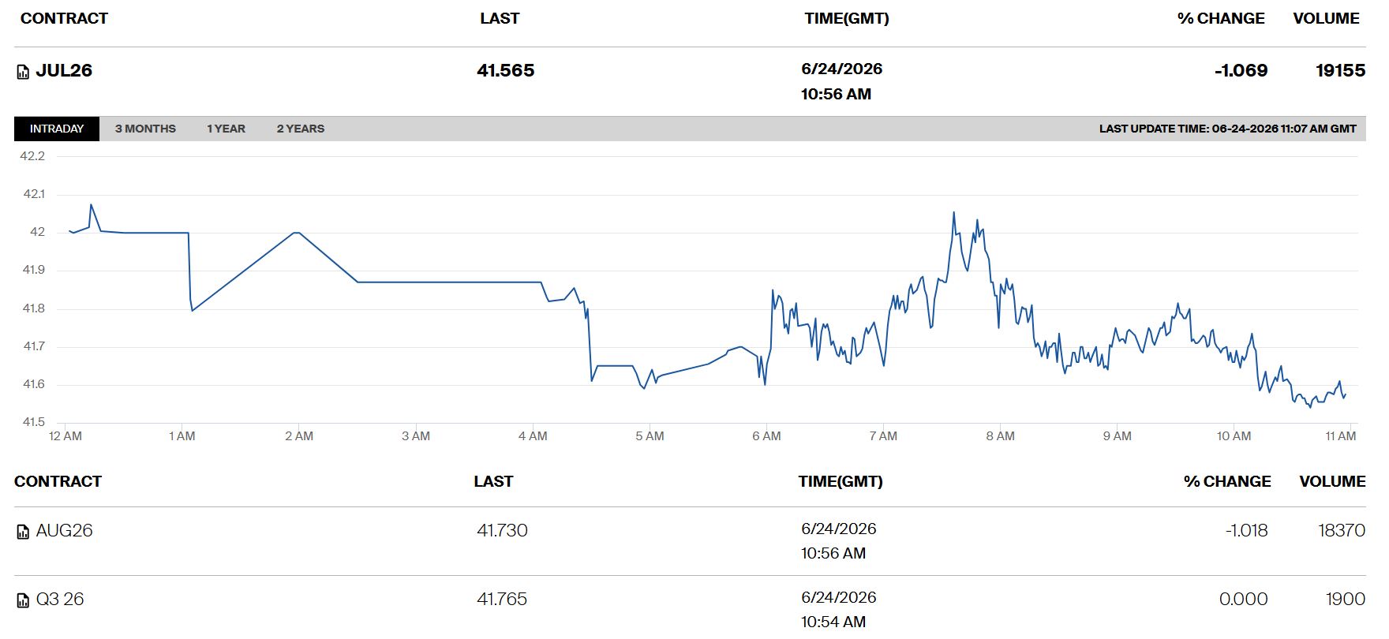The image size is (1389, 639).
Task: Click the top VOLUME column header
Action: click(x=1326, y=18)
